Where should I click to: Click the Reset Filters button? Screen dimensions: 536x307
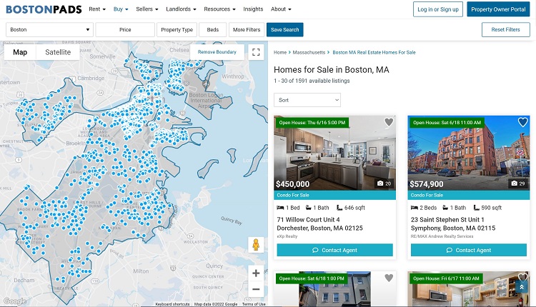pos(505,30)
